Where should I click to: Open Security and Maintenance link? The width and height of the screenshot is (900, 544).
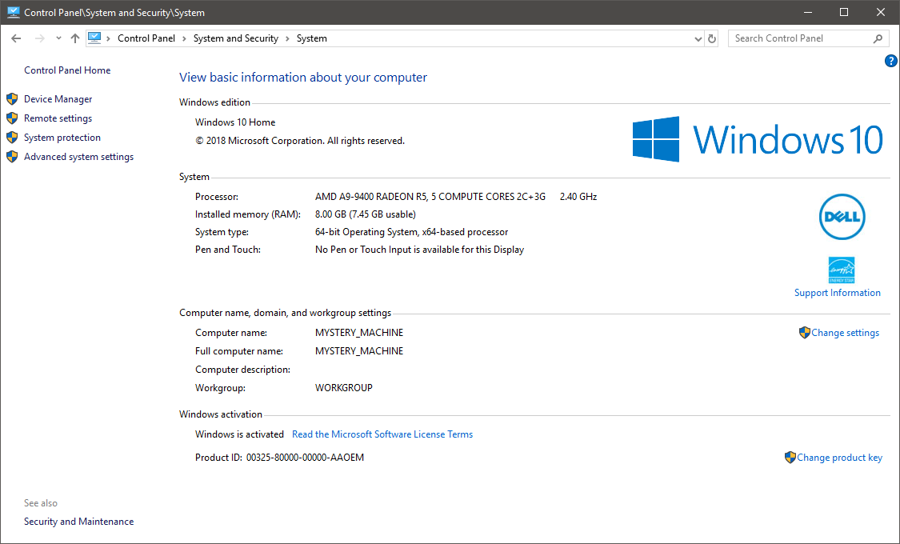pos(78,522)
